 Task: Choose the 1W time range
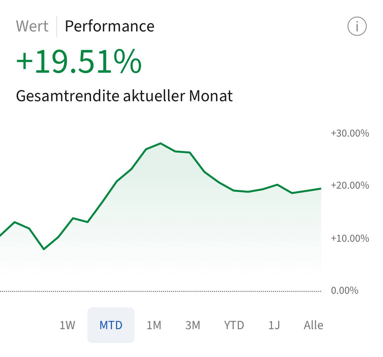pyautogui.click(x=67, y=325)
